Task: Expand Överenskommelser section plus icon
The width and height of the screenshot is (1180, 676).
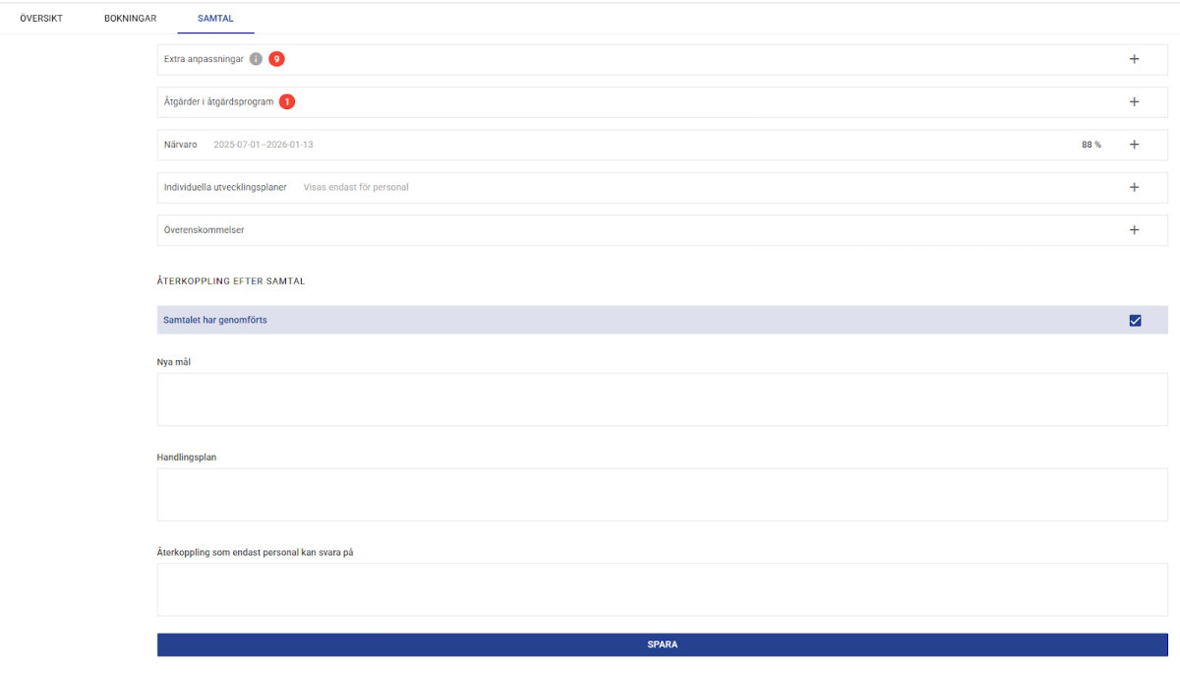Action: 1134,230
